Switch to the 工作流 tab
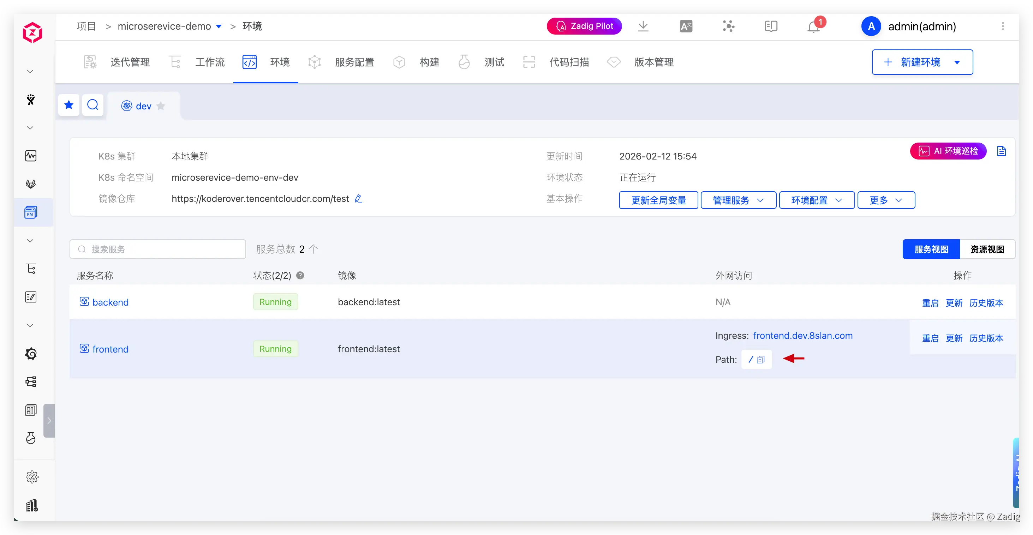The image size is (1033, 535). click(x=210, y=62)
